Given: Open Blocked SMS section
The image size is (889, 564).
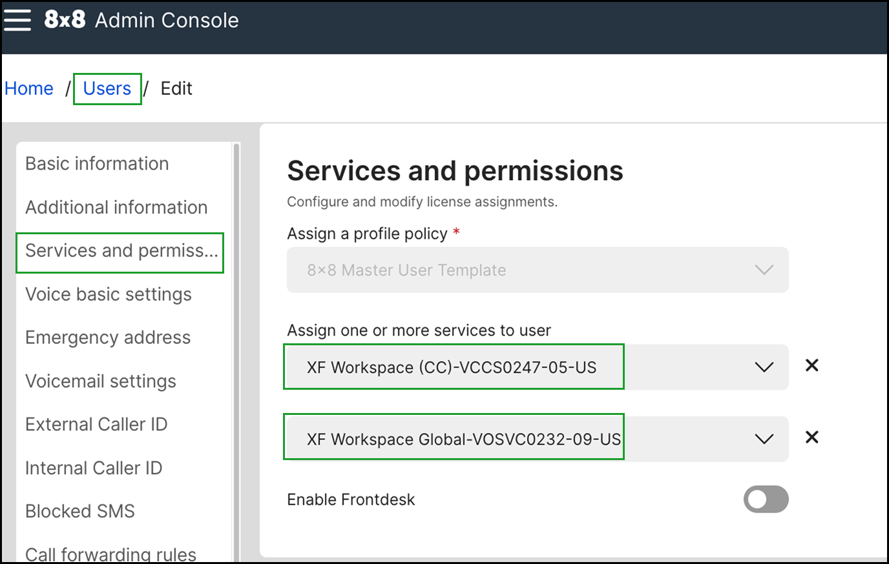Looking at the screenshot, I should (x=80, y=511).
